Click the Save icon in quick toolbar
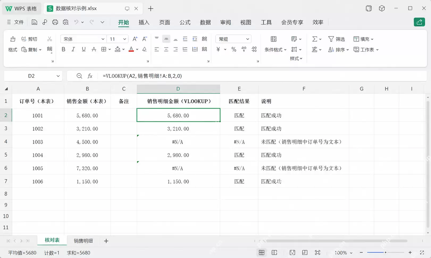 (x=34, y=22)
